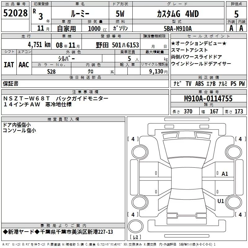Click アルミ equipment label

223,83
